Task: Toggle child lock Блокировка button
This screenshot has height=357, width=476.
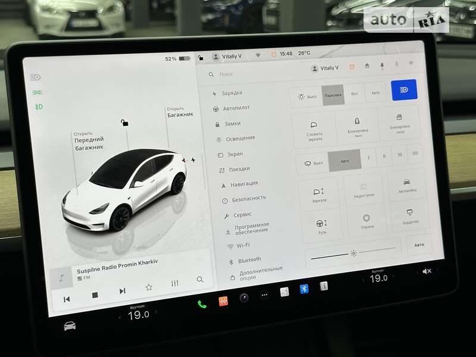Action: 358,127
